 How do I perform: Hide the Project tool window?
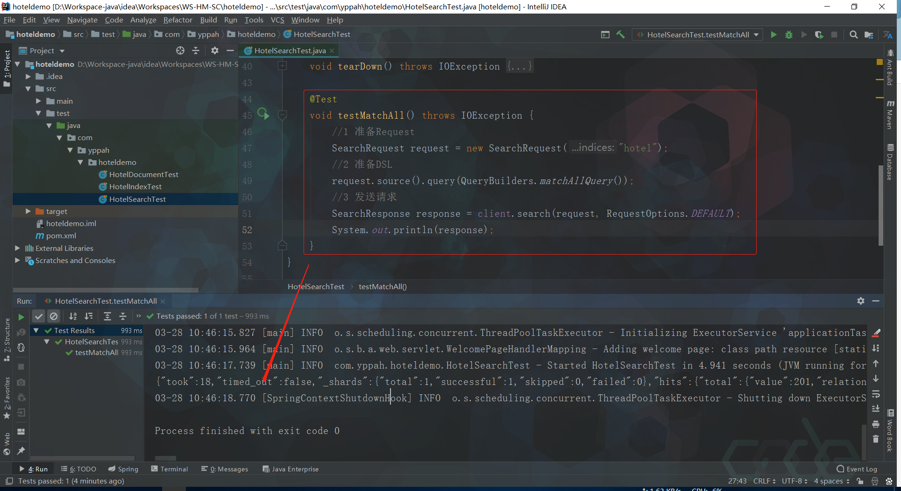point(230,50)
